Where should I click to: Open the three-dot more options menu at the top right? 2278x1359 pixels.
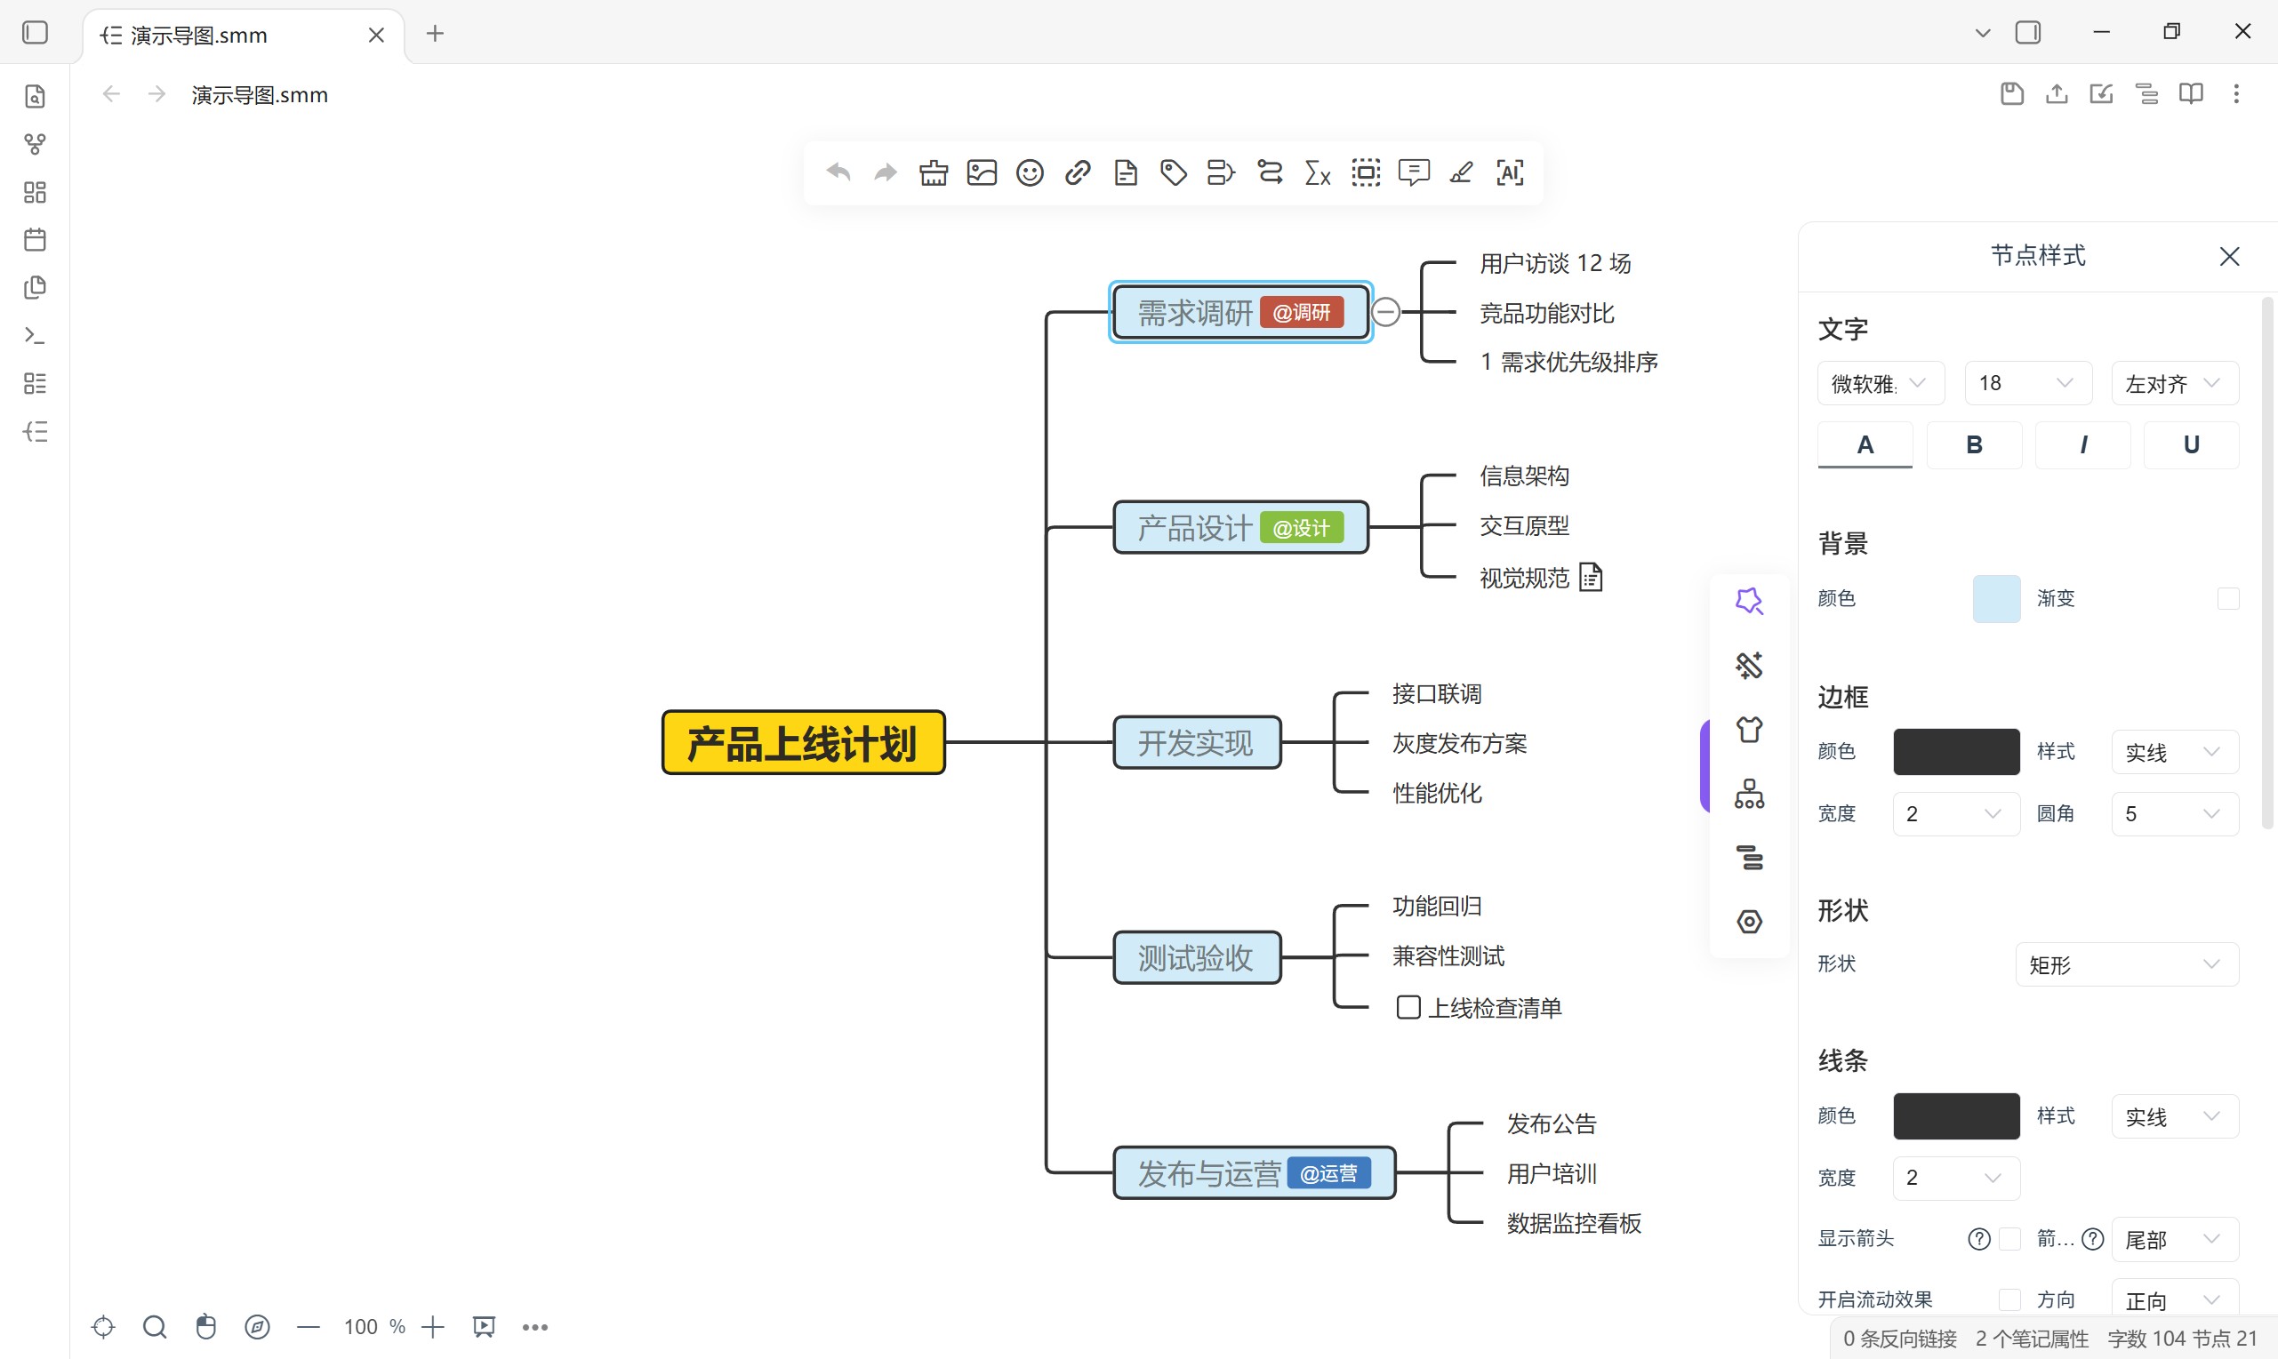(x=2235, y=93)
